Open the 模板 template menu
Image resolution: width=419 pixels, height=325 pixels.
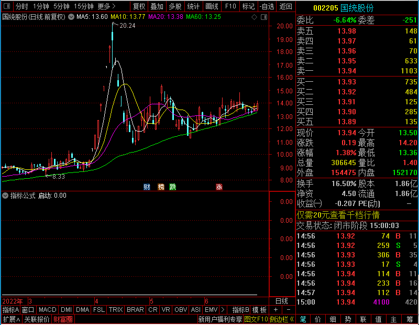pos(259,310)
